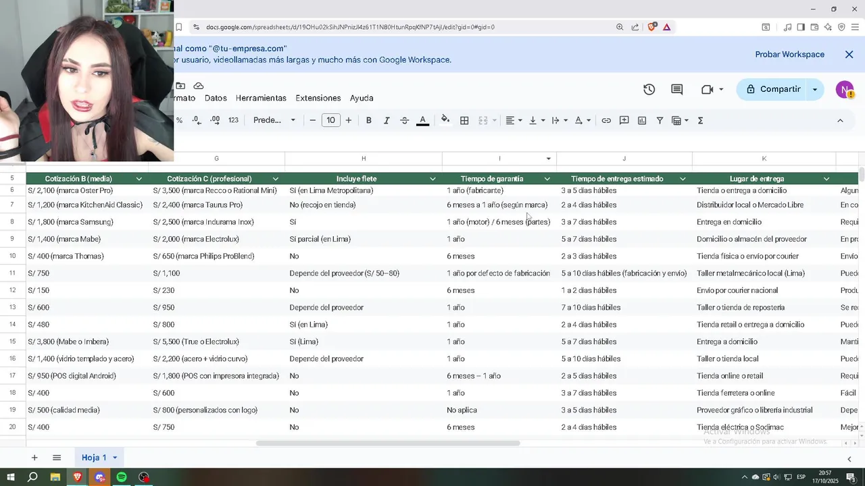
Task: Insert a link with toolbar icon
Action: click(x=606, y=120)
